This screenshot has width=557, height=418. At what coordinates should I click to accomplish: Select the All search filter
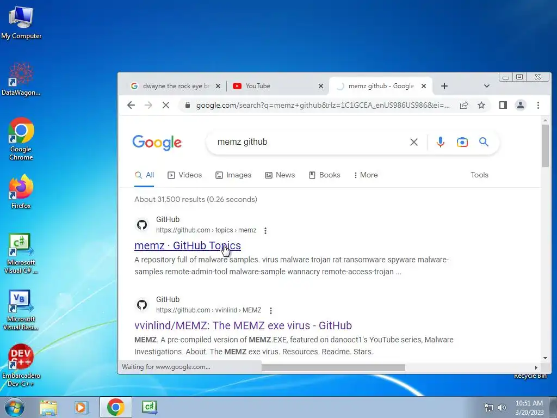144,175
